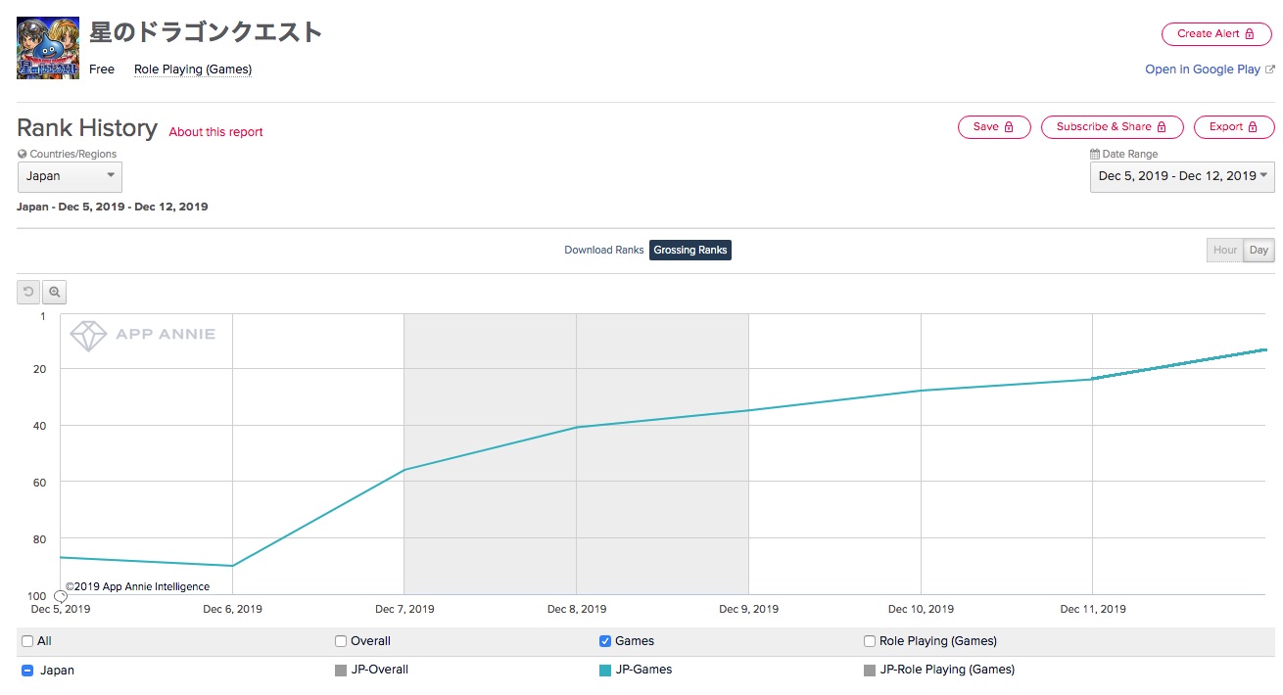
Task: Click the calendar icon next to Date Range
Action: [x=1095, y=154]
